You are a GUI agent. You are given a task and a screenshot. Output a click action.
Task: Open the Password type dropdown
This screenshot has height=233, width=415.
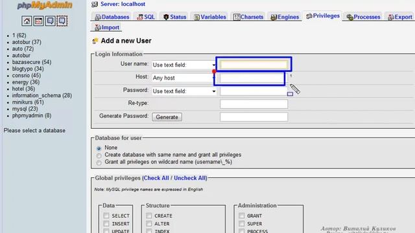(184, 91)
